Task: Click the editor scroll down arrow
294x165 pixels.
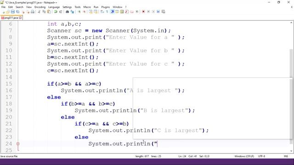Action: click(291, 151)
